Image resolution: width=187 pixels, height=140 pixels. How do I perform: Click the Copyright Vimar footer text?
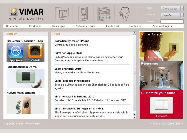click(x=22, y=124)
